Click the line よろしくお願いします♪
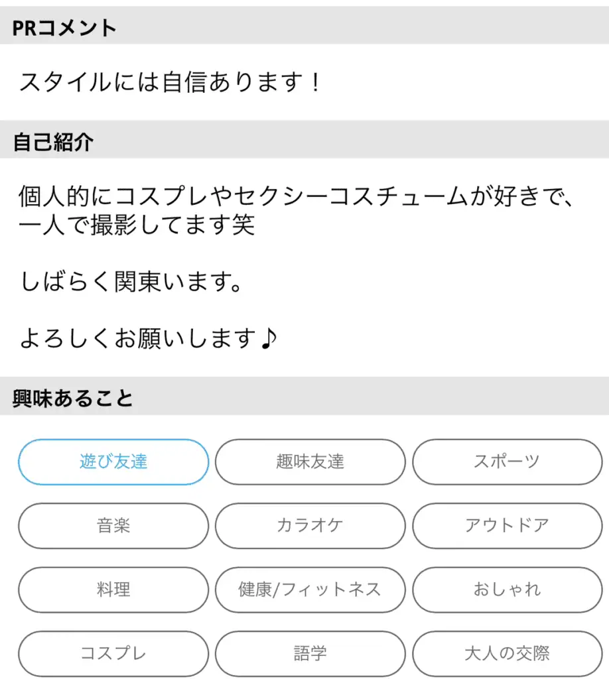The image size is (609, 679). (x=148, y=338)
